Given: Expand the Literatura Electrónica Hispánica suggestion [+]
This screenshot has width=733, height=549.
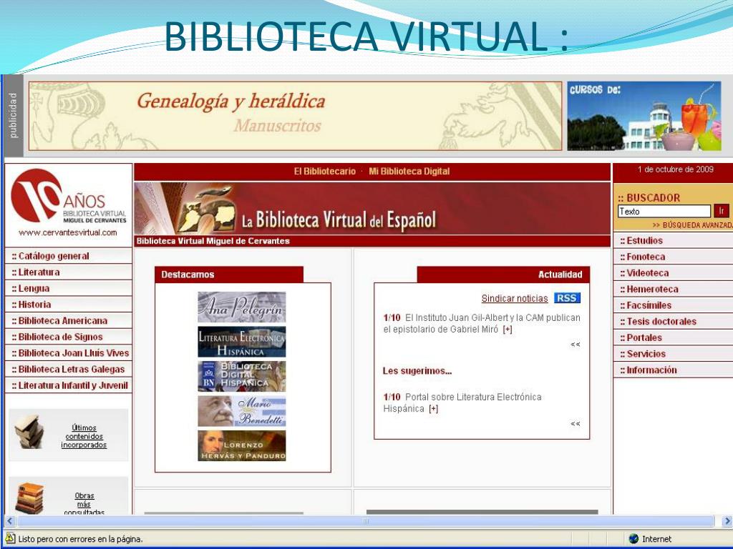Looking at the screenshot, I should pos(434,409).
